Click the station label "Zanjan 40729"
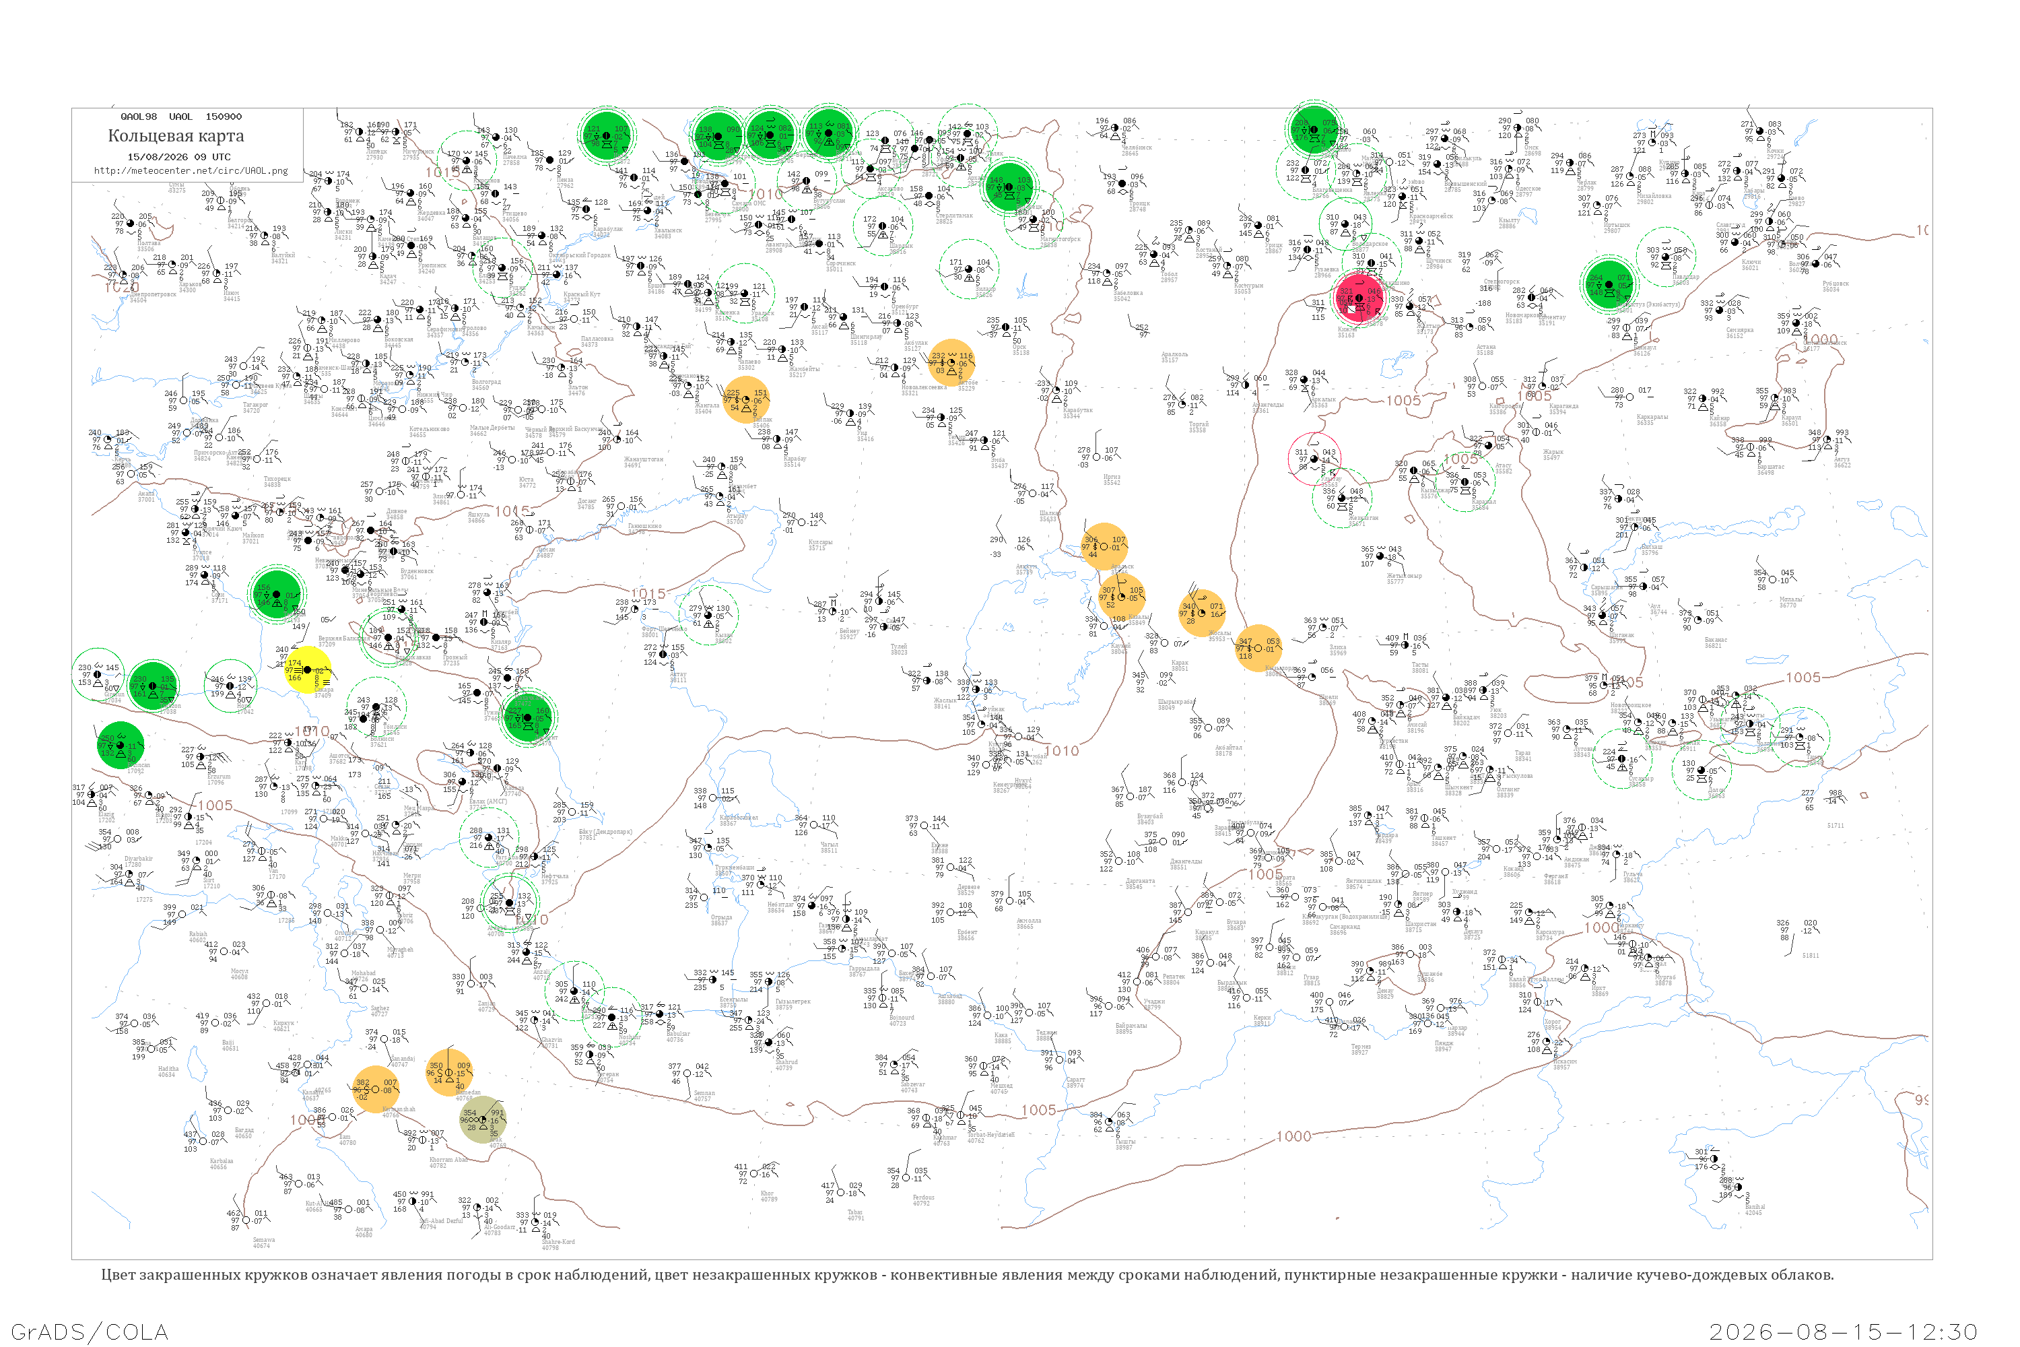 pos(487,1006)
